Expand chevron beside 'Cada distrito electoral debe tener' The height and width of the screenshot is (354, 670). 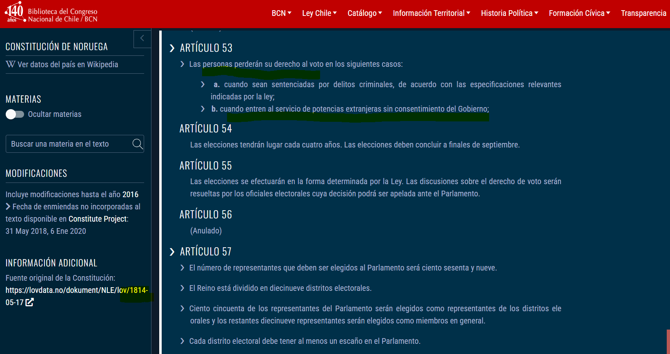[x=182, y=341]
